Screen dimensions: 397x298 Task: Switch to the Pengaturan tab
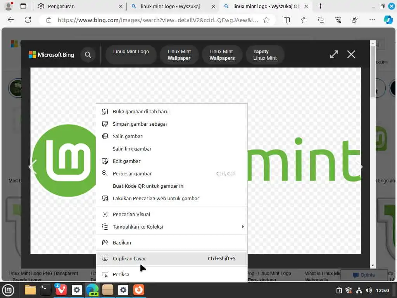pos(79,6)
